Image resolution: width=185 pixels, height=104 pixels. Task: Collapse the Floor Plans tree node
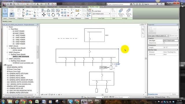click(9, 29)
